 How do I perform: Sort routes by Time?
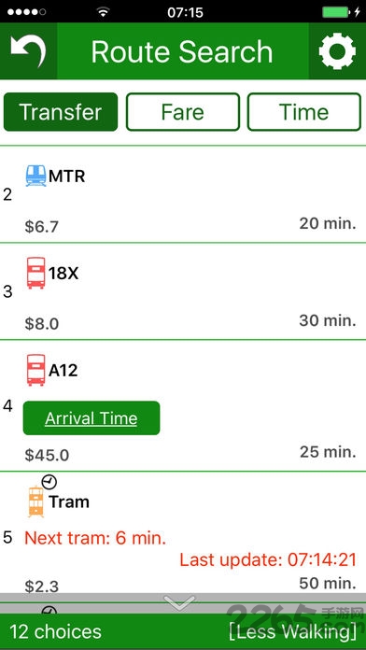pos(304,112)
